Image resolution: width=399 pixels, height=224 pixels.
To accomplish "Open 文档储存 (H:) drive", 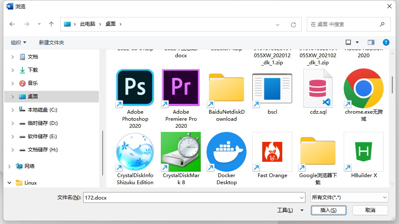I will coord(42,150).
